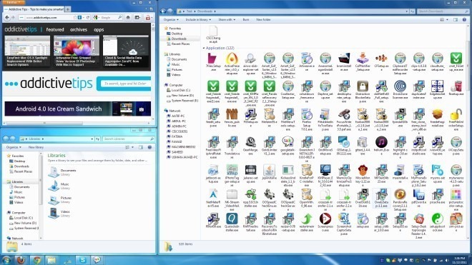
Task: Select the FreeFileUnlocker yellow padlock icon
Action: click(456, 114)
